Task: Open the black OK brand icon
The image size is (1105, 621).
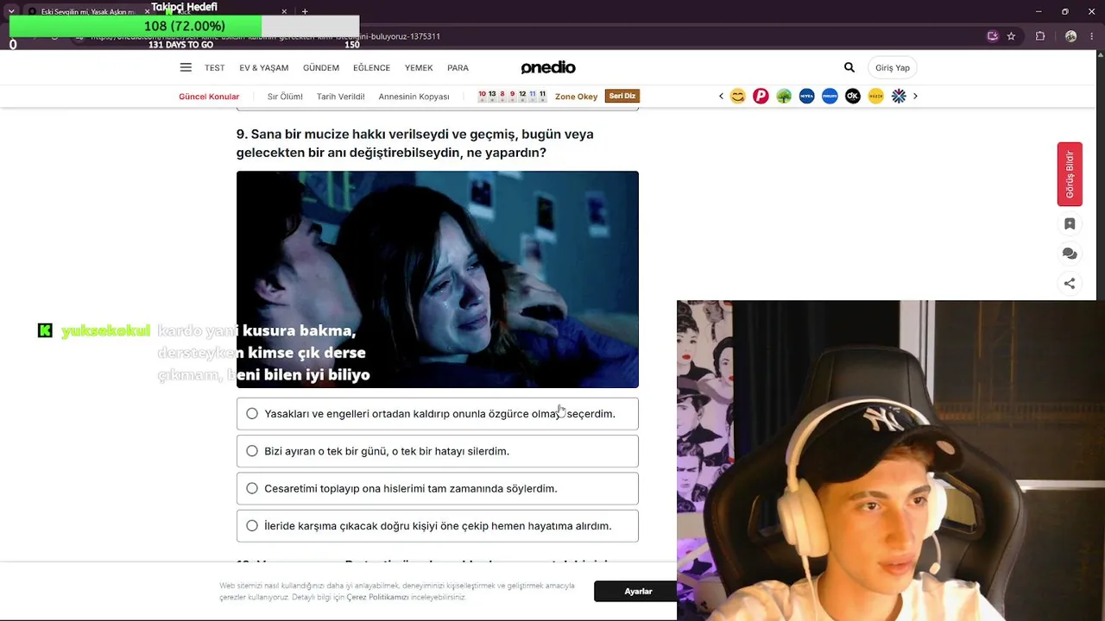Action: click(853, 97)
